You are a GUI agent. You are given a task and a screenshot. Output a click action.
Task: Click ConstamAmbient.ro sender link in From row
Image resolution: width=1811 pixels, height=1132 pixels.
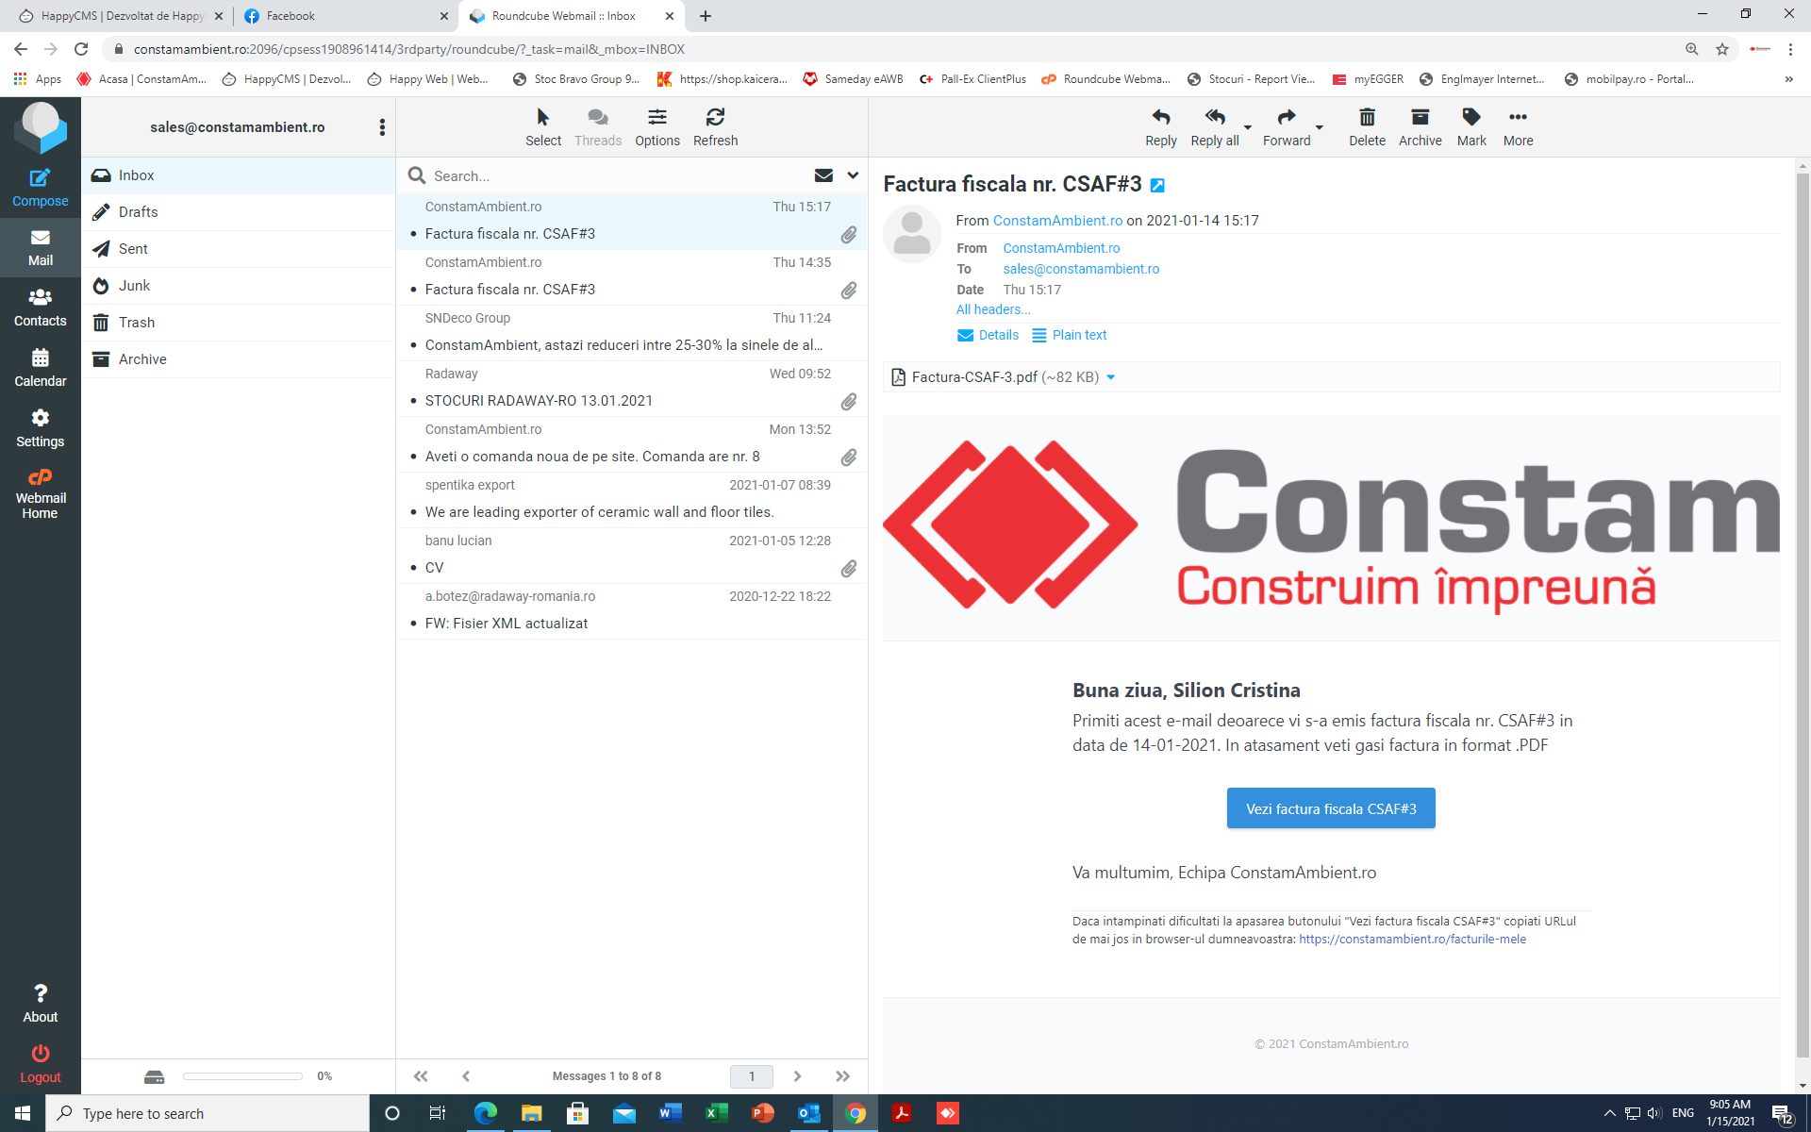coord(1061,248)
